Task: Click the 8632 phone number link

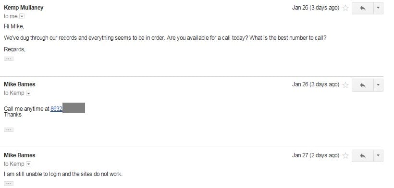Action: pos(56,109)
